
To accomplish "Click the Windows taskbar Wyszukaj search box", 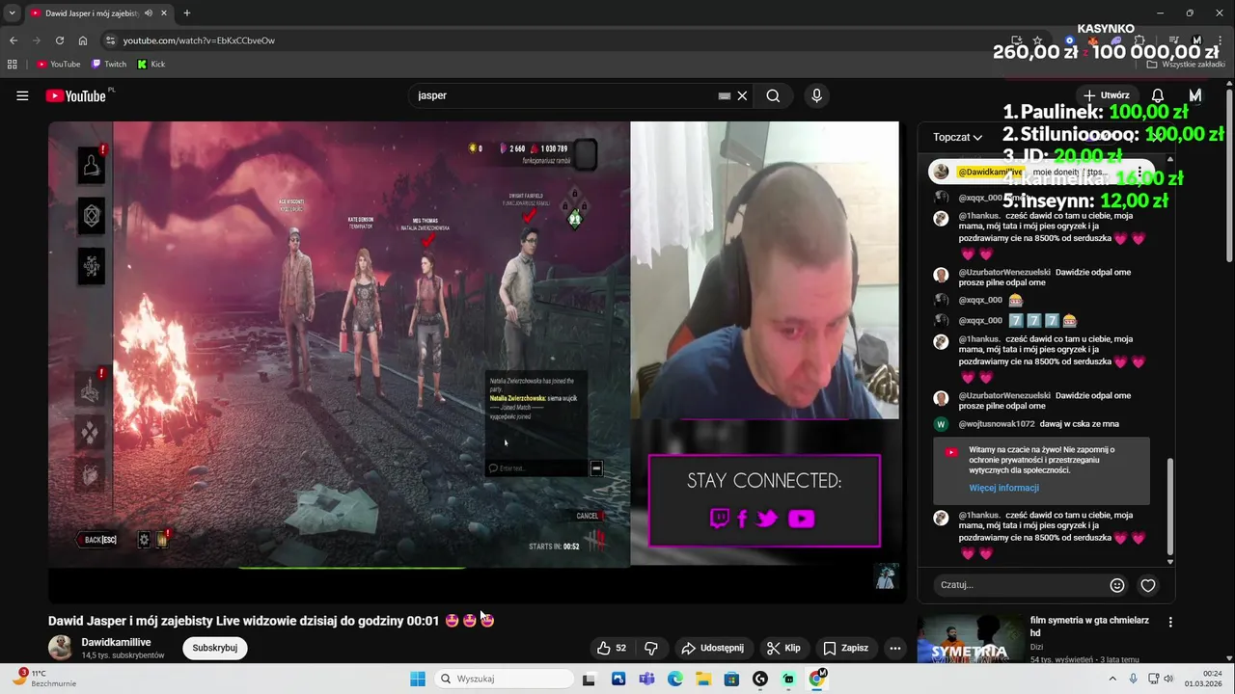I will point(506,679).
